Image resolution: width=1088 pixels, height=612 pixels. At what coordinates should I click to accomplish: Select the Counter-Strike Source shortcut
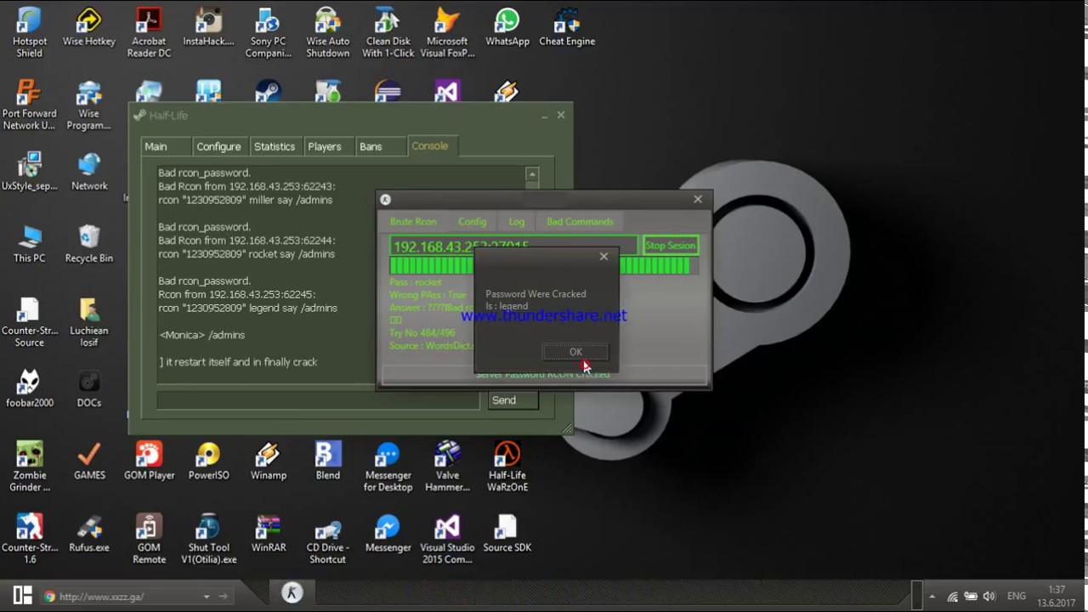29,322
